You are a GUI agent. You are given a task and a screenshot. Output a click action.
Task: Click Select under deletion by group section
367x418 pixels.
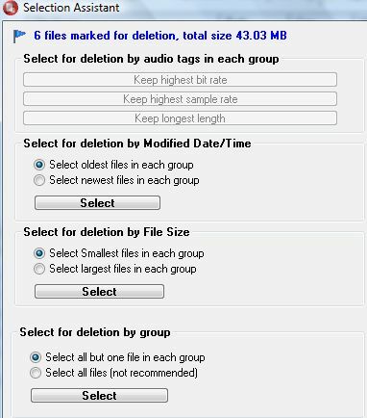click(99, 396)
